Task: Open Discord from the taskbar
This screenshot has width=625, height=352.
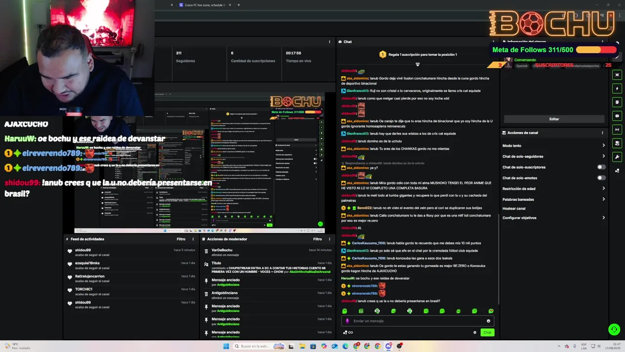Action: point(389,346)
